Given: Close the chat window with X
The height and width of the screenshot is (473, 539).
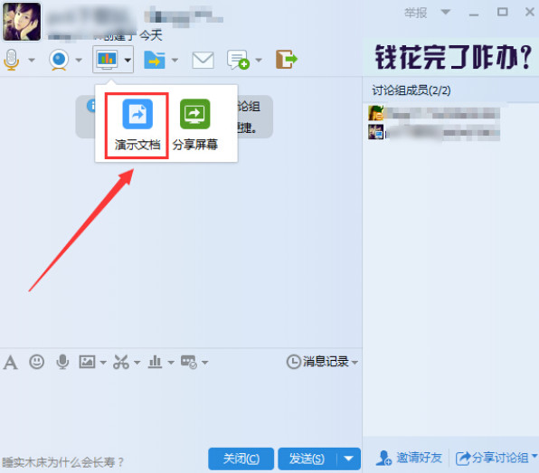Looking at the screenshot, I should [530, 12].
